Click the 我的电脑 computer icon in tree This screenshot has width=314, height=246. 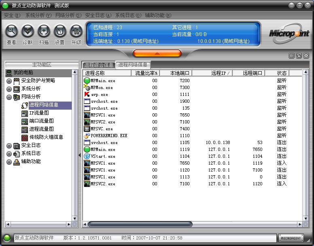[x=9, y=73]
